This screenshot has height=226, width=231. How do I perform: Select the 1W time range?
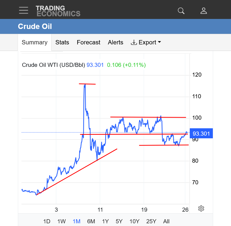click(62, 221)
